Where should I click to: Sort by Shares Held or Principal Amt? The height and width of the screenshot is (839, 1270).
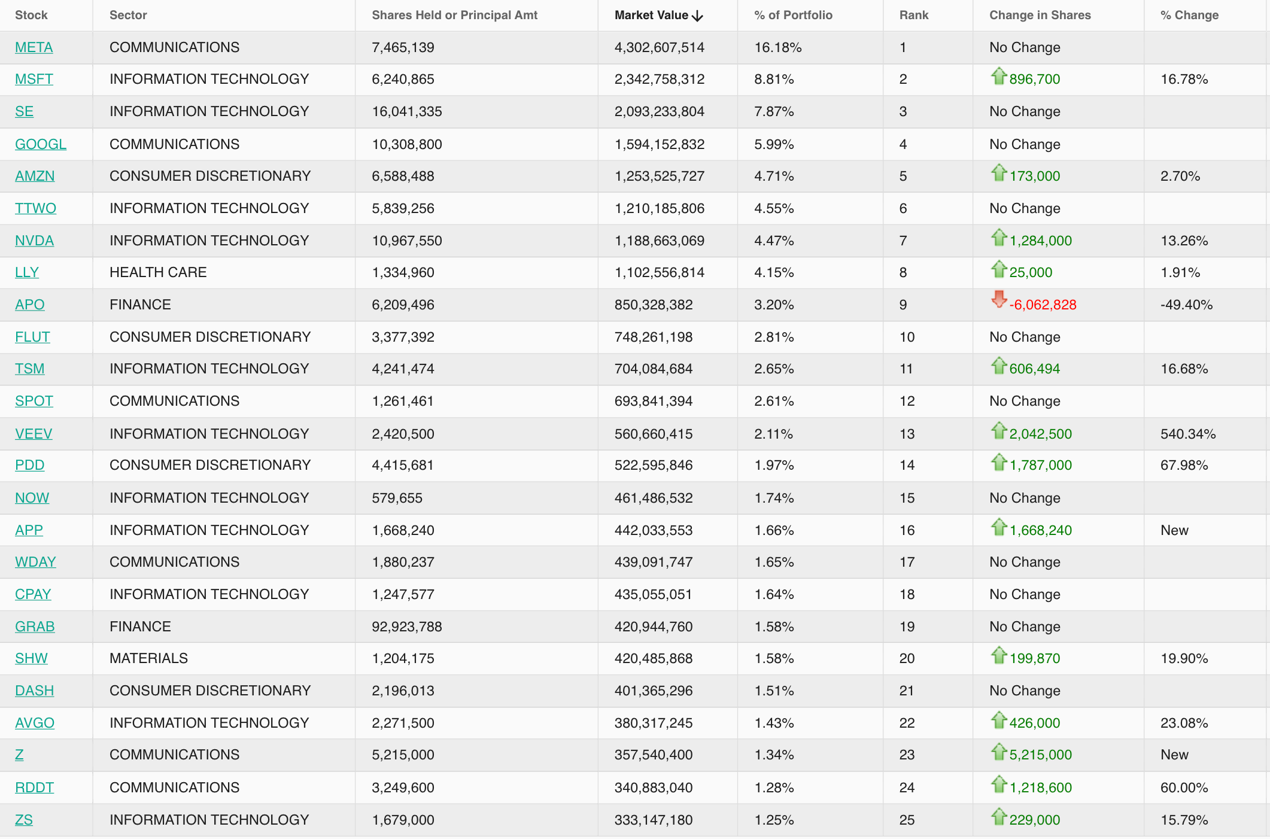pos(455,15)
